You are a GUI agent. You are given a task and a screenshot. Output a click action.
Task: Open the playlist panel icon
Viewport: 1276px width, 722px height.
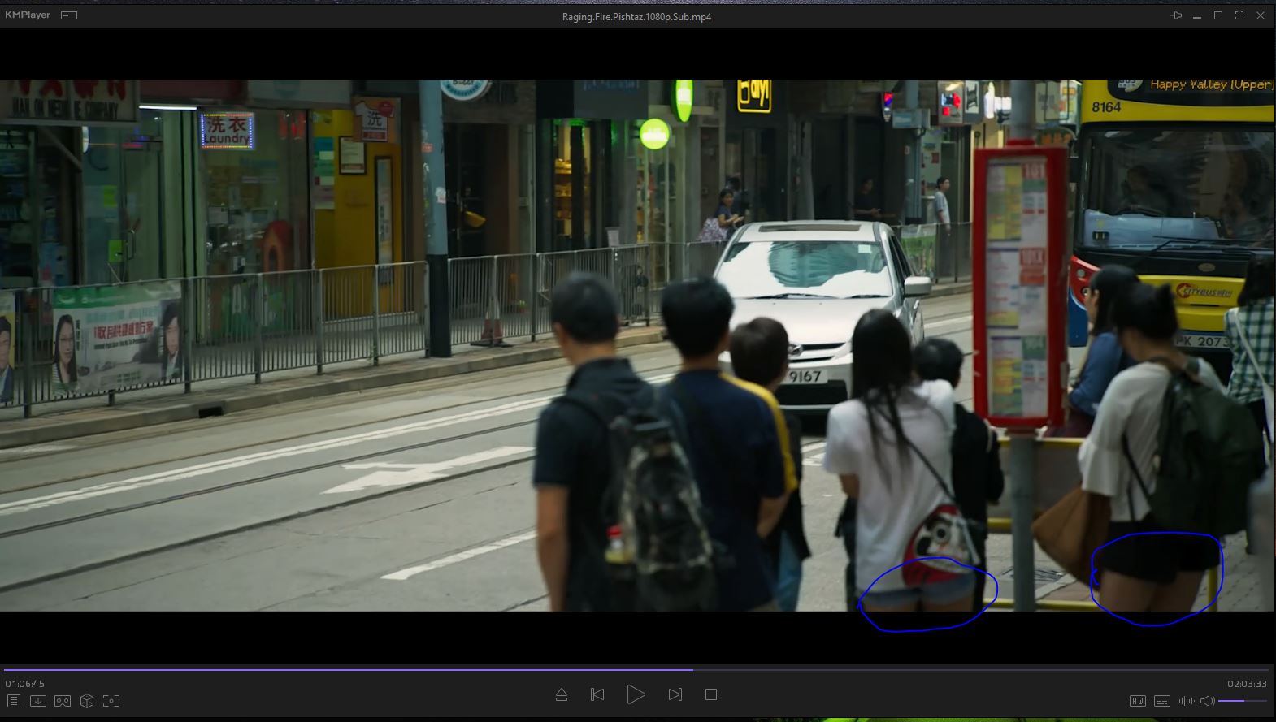(x=14, y=701)
